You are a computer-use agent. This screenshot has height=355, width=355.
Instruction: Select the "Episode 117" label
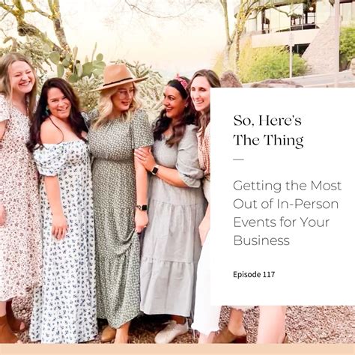(254, 275)
